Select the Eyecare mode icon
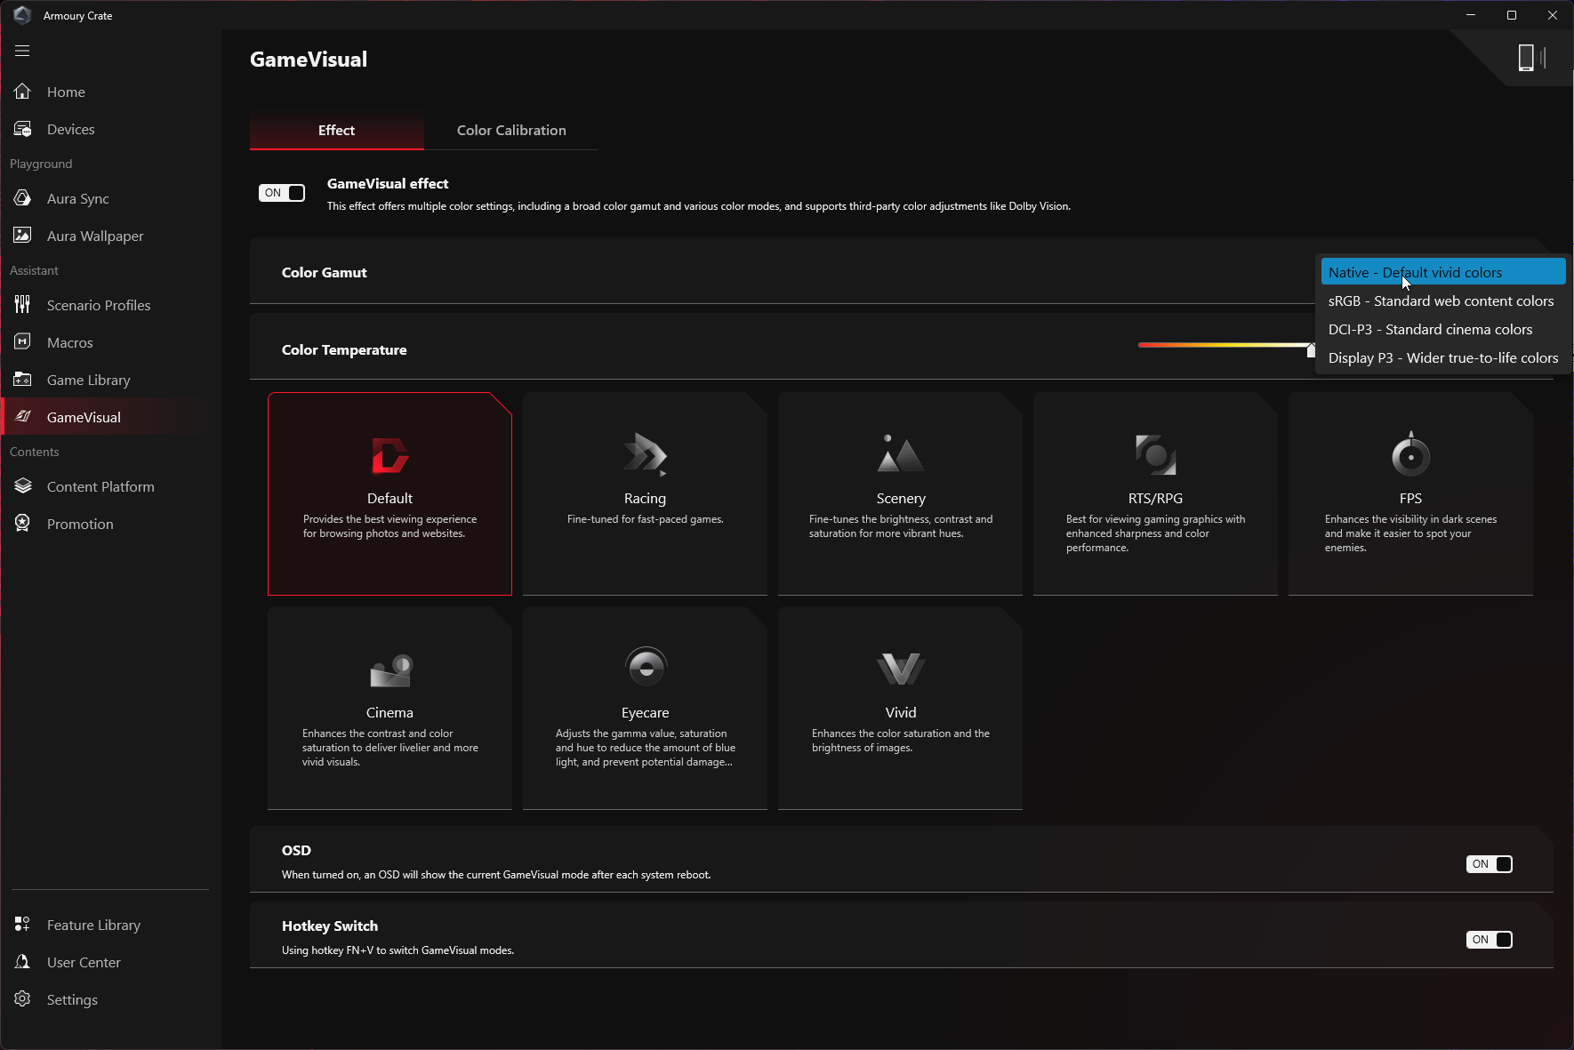 coord(646,667)
